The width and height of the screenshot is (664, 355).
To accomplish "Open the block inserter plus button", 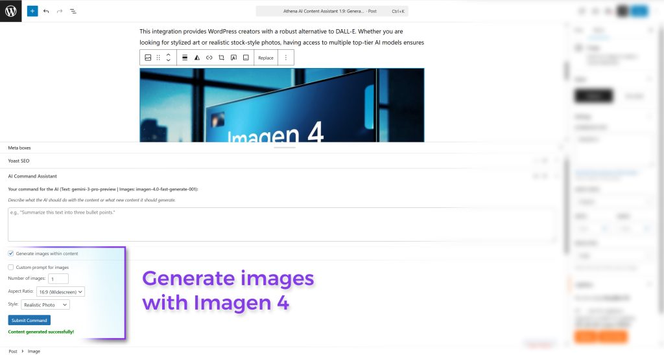I will [x=32, y=11].
